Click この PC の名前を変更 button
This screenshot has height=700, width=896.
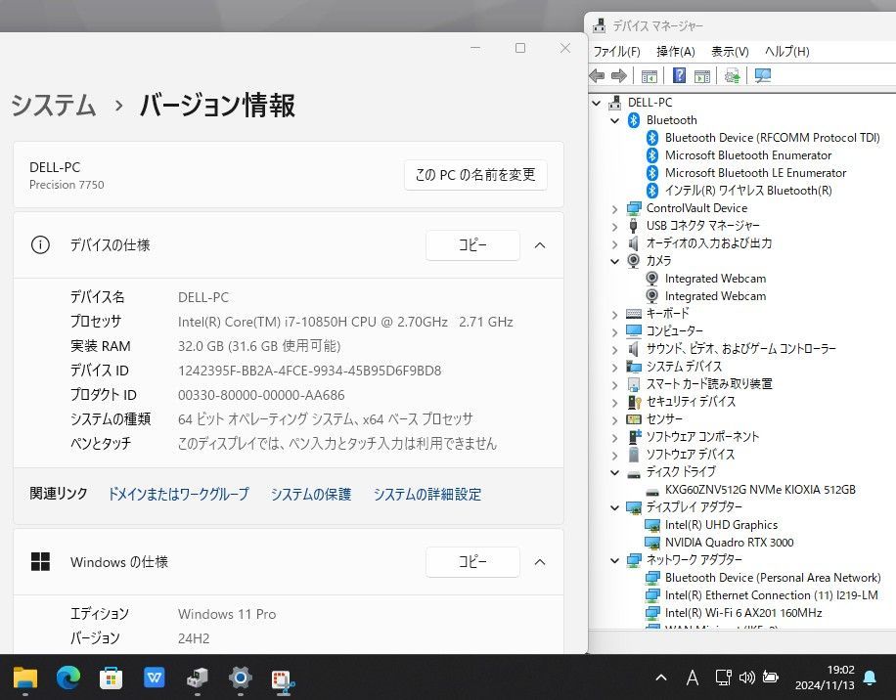point(475,175)
